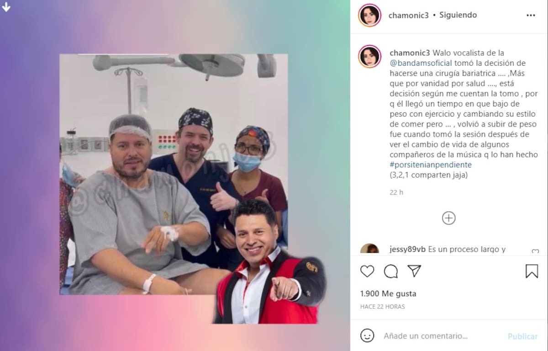
Task: Open the three-dot more options menu
Action: pyautogui.click(x=531, y=15)
